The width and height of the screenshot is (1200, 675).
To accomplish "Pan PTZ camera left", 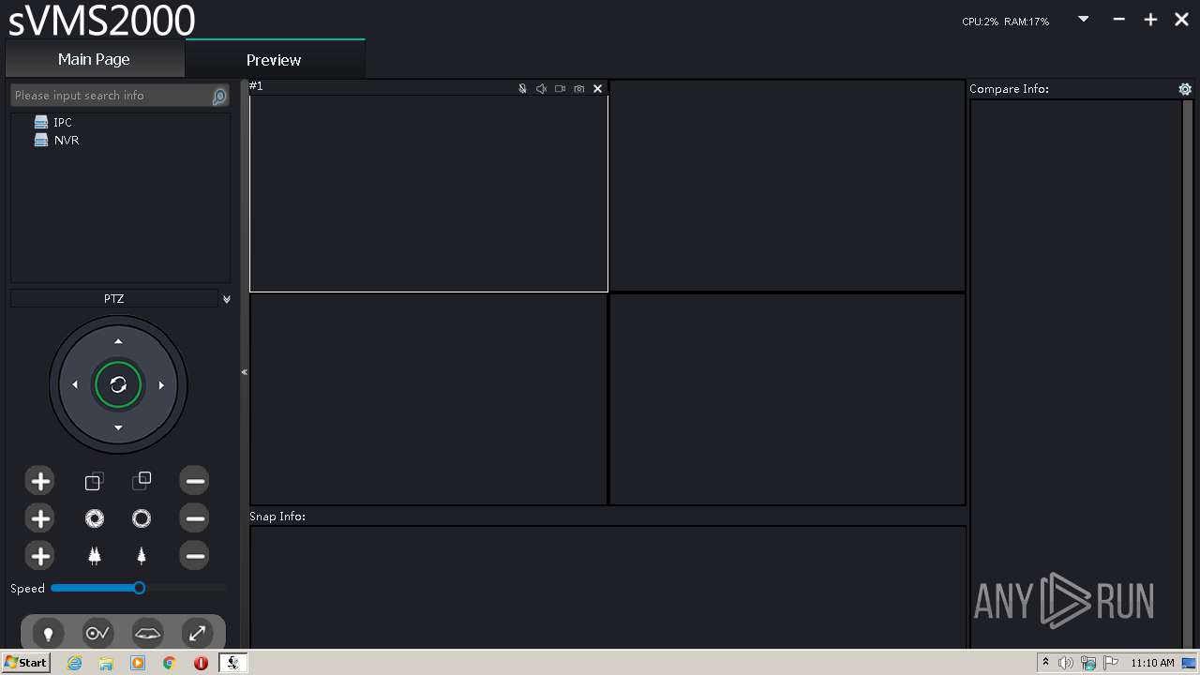I will pyautogui.click(x=75, y=384).
